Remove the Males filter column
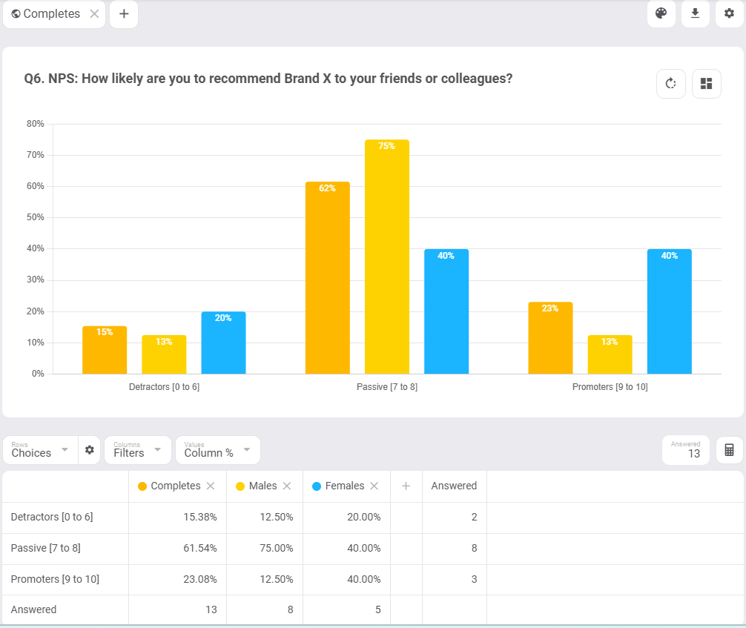 [x=287, y=486]
